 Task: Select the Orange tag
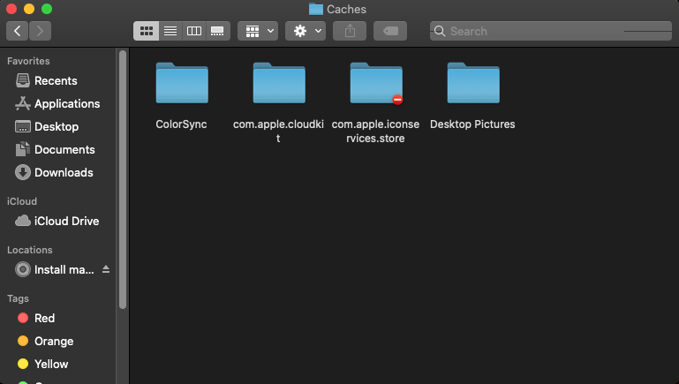45,341
